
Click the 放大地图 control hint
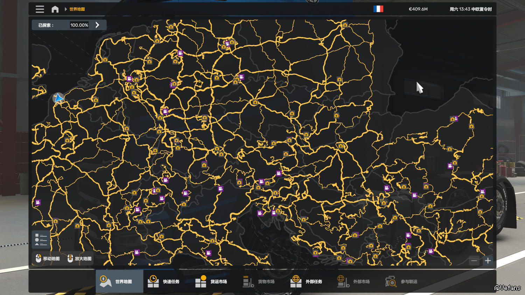[x=79, y=259]
